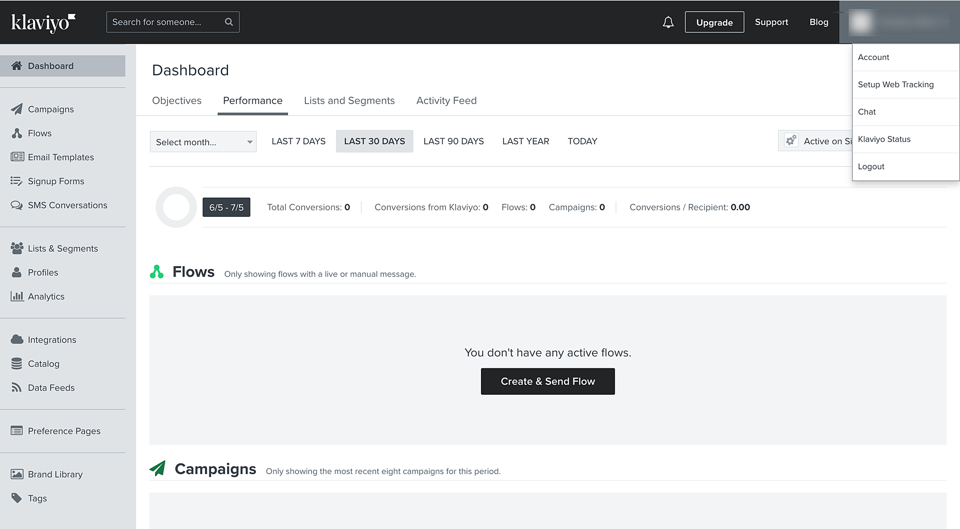This screenshot has height=529, width=960.
Task: Click Create & Send Flow button
Action: [548, 381]
